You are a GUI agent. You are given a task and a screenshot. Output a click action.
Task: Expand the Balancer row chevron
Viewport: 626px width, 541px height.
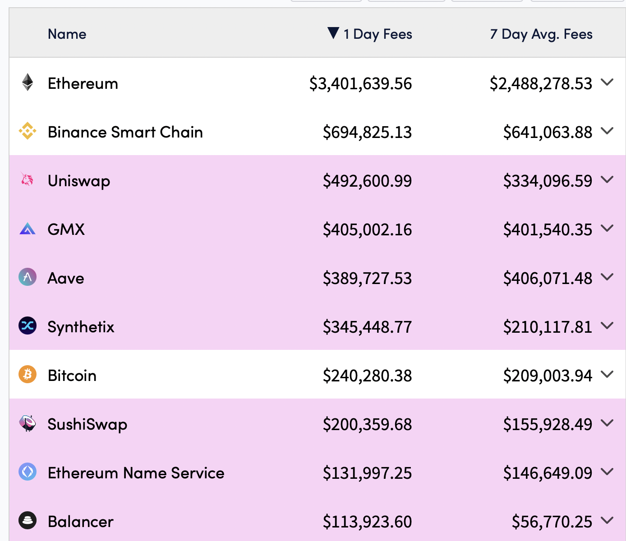pyautogui.click(x=608, y=520)
